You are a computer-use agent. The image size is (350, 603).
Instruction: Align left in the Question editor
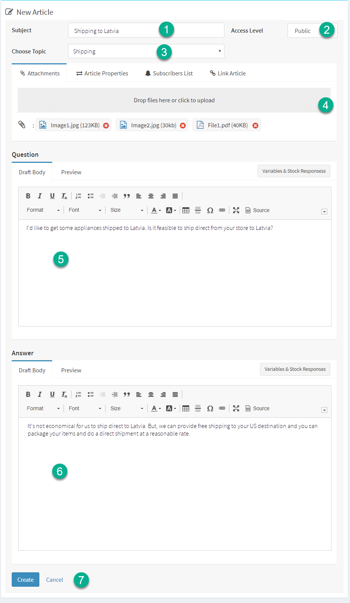pyautogui.click(x=139, y=196)
